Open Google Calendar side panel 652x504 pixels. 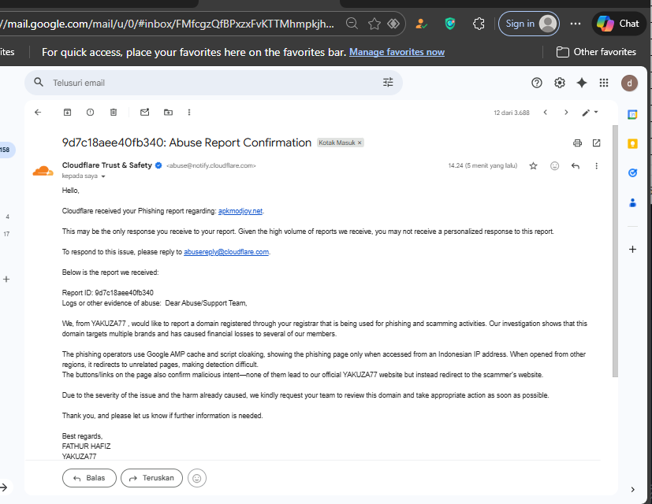click(632, 115)
